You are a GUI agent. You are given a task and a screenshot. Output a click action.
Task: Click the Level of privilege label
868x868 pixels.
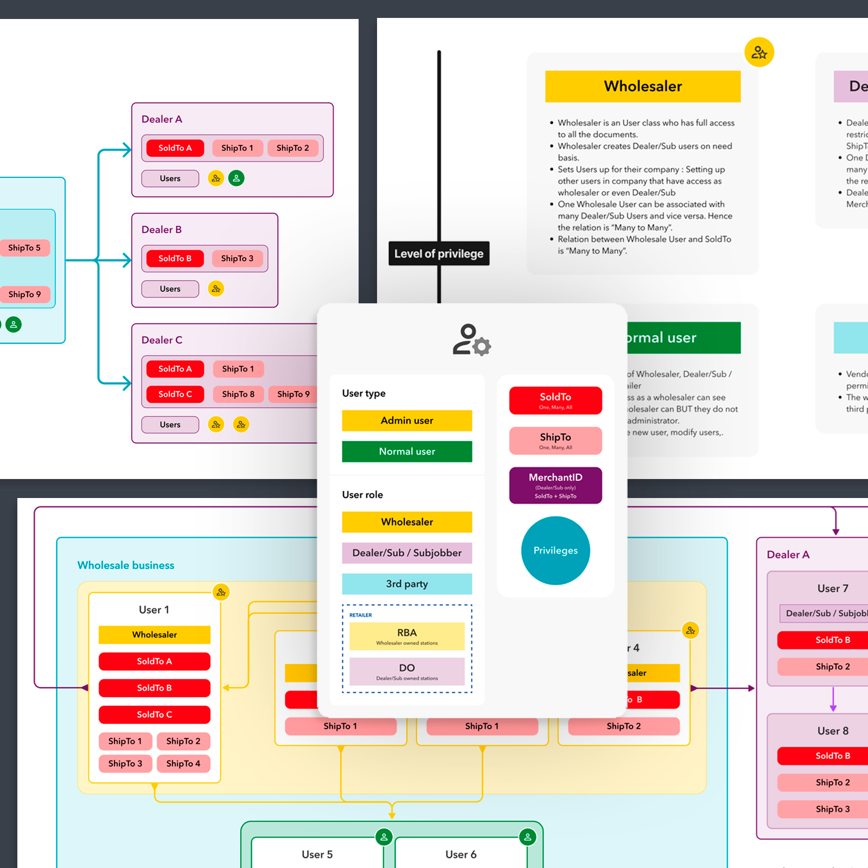click(438, 253)
